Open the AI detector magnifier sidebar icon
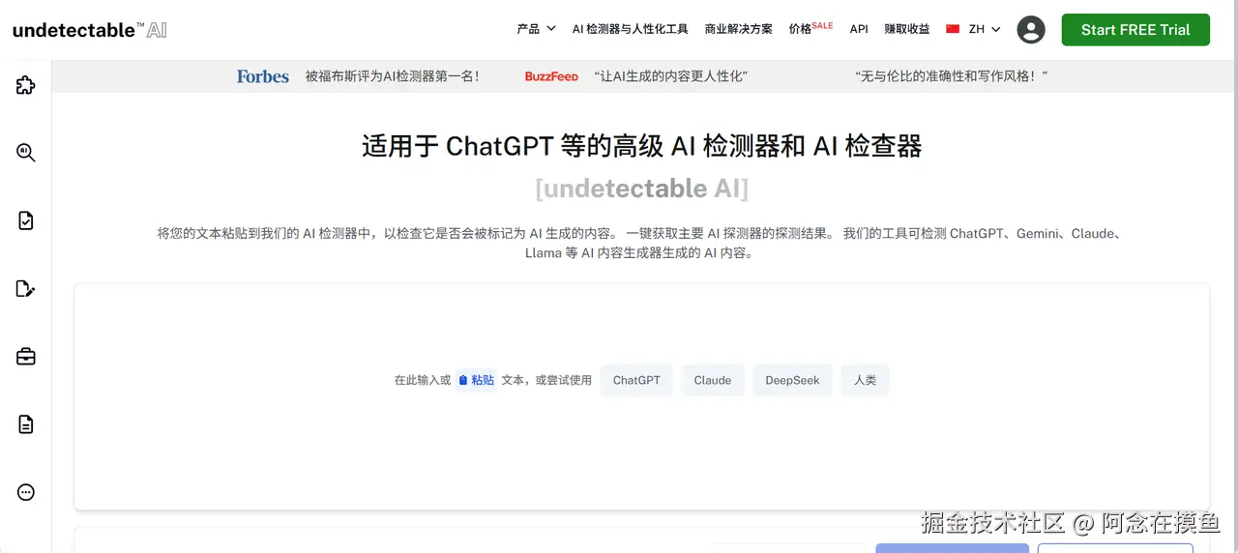The height and width of the screenshot is (553, 1238). tap(26, 153)
